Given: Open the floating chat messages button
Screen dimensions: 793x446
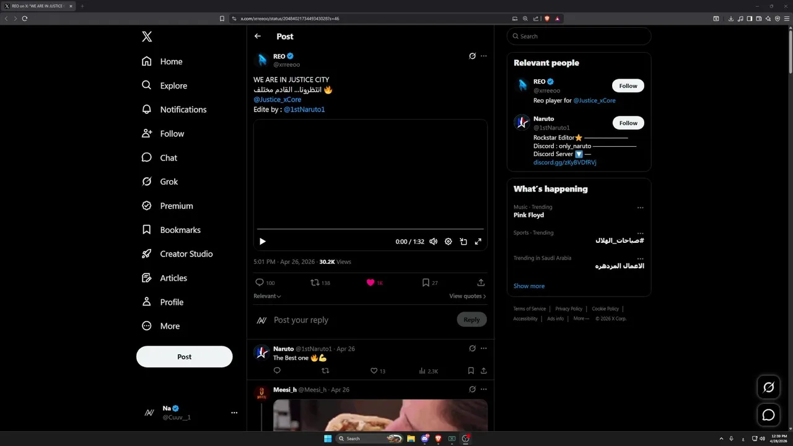Looking at the screenshot, I should click(769, 415).
